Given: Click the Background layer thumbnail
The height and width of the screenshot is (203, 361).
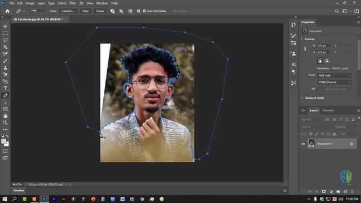Looking at the screenshot, I should pos(311,144).
